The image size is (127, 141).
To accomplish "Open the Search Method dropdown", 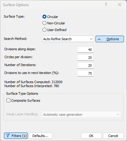I will pos(68,39).
